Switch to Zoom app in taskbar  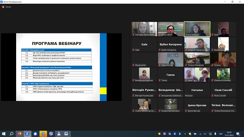click(27, 134)
